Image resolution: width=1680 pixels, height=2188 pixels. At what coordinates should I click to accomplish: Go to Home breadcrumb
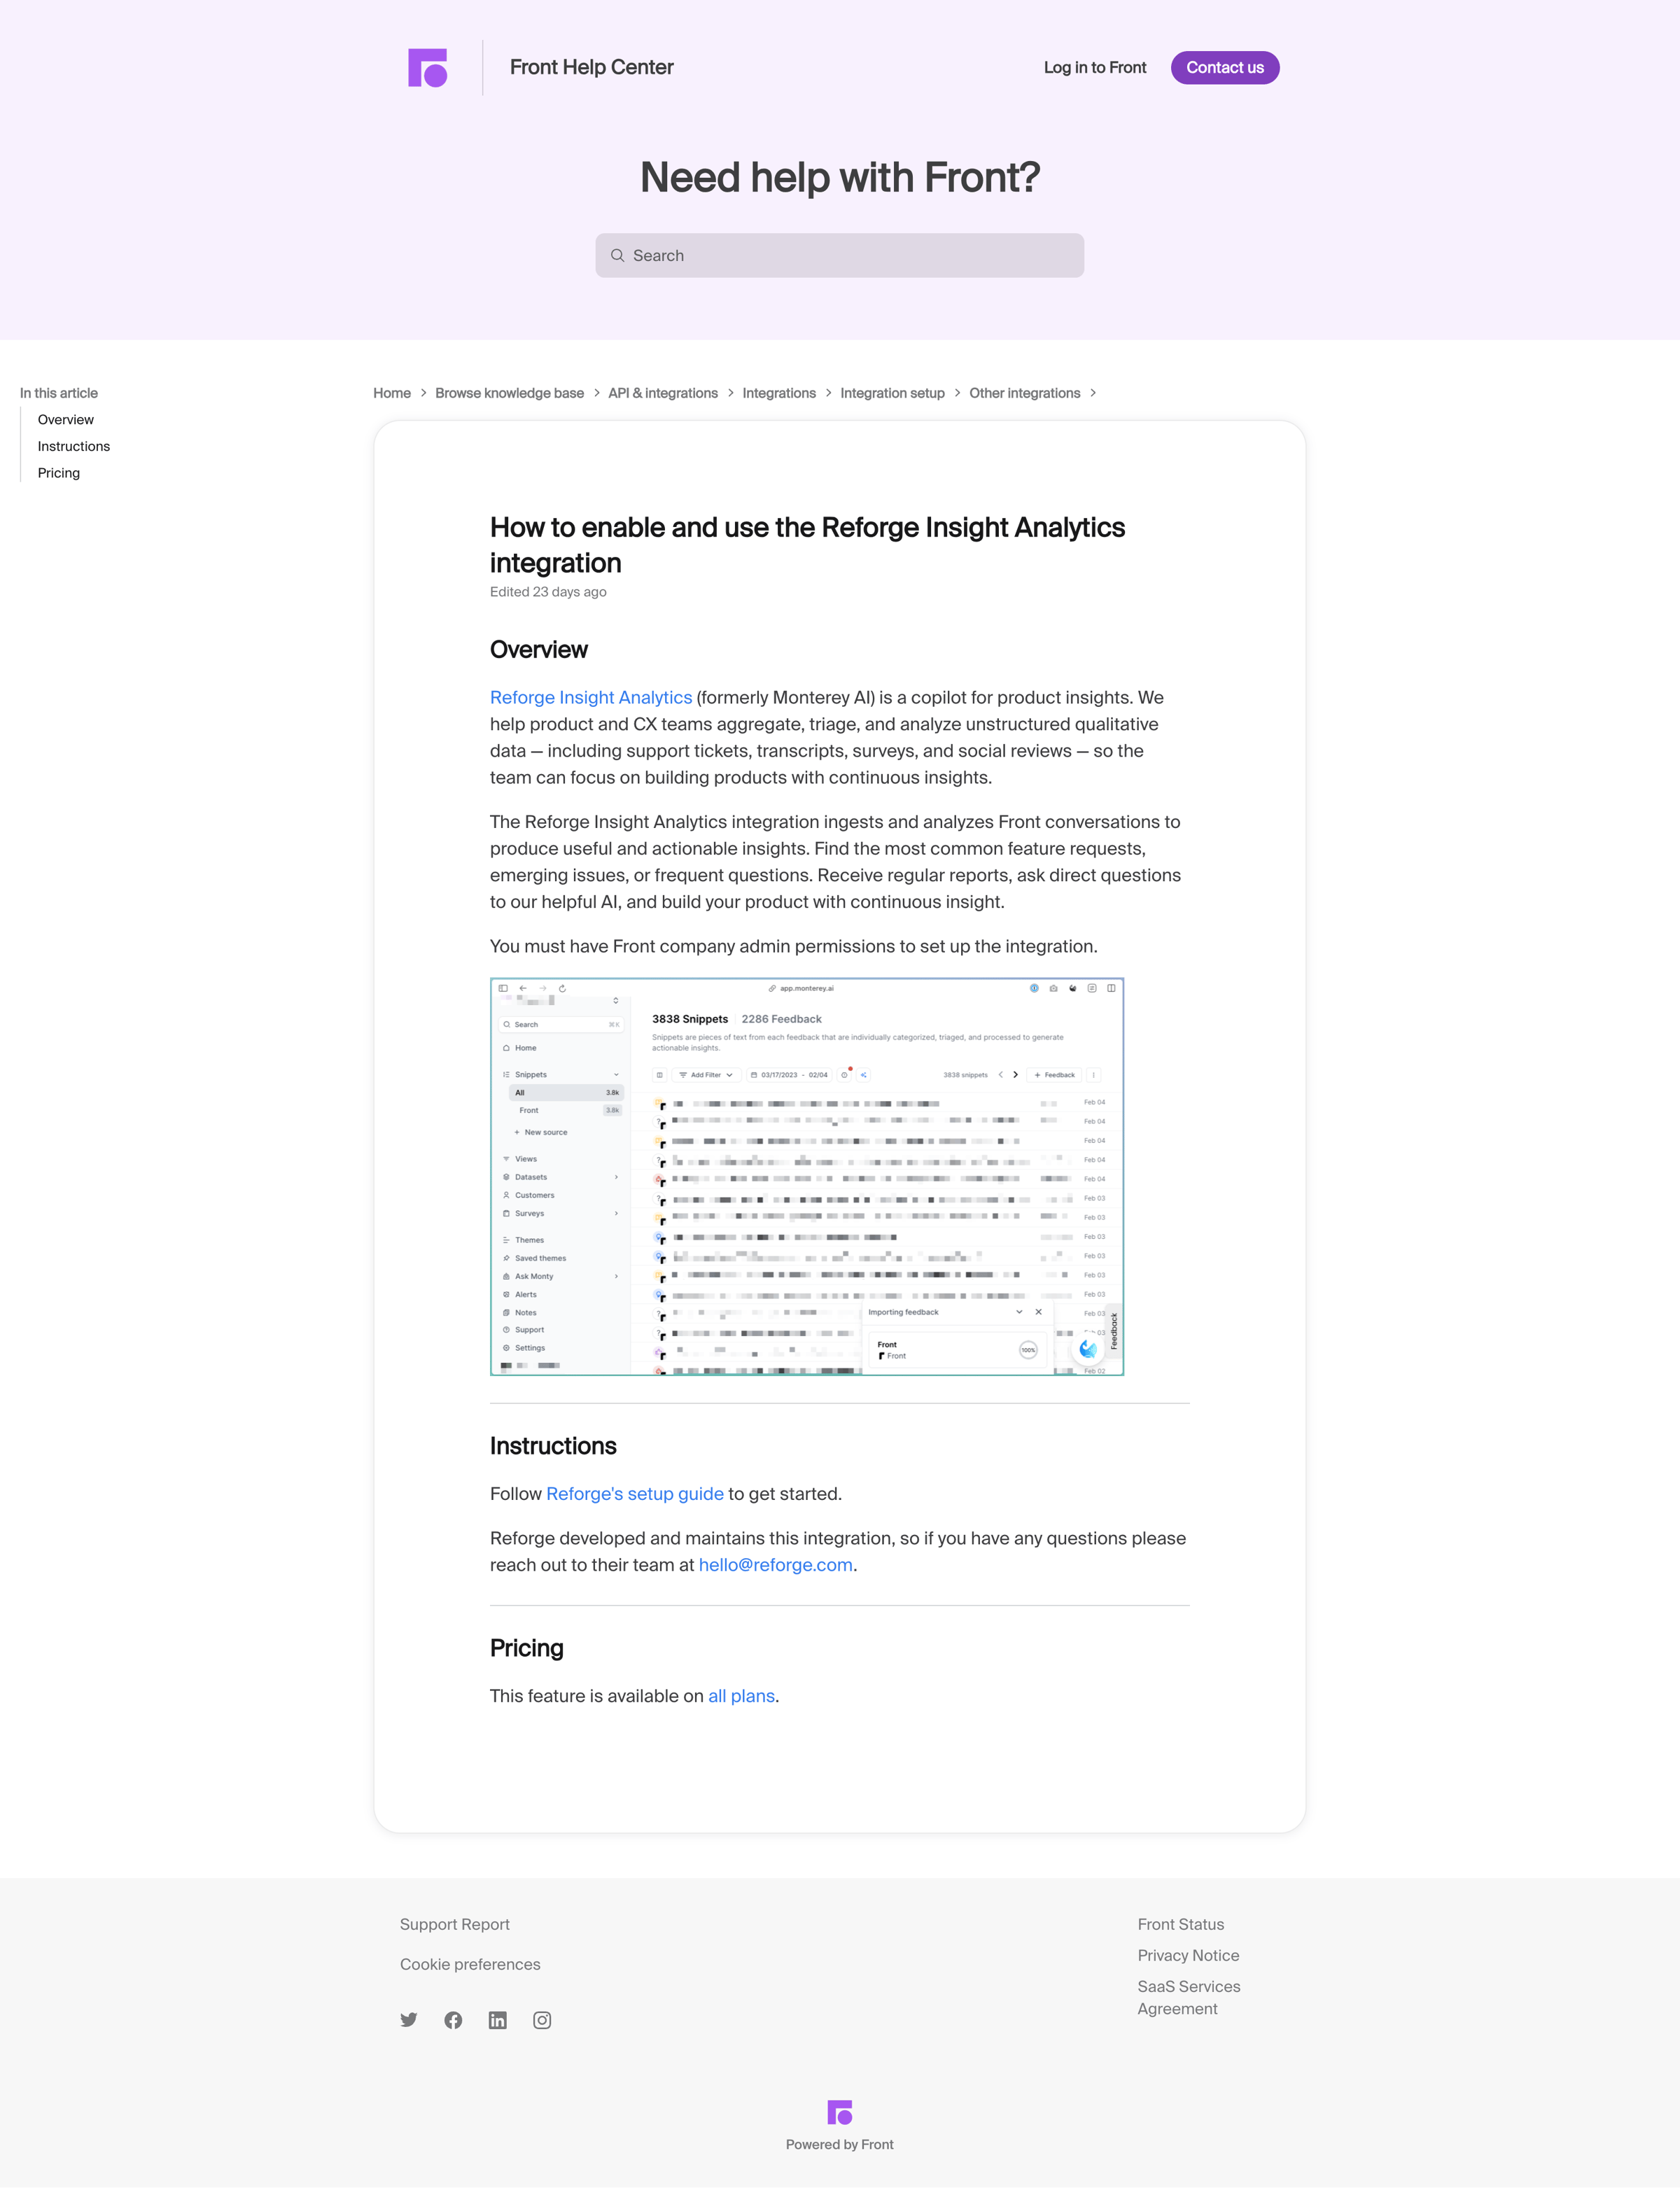392,393
